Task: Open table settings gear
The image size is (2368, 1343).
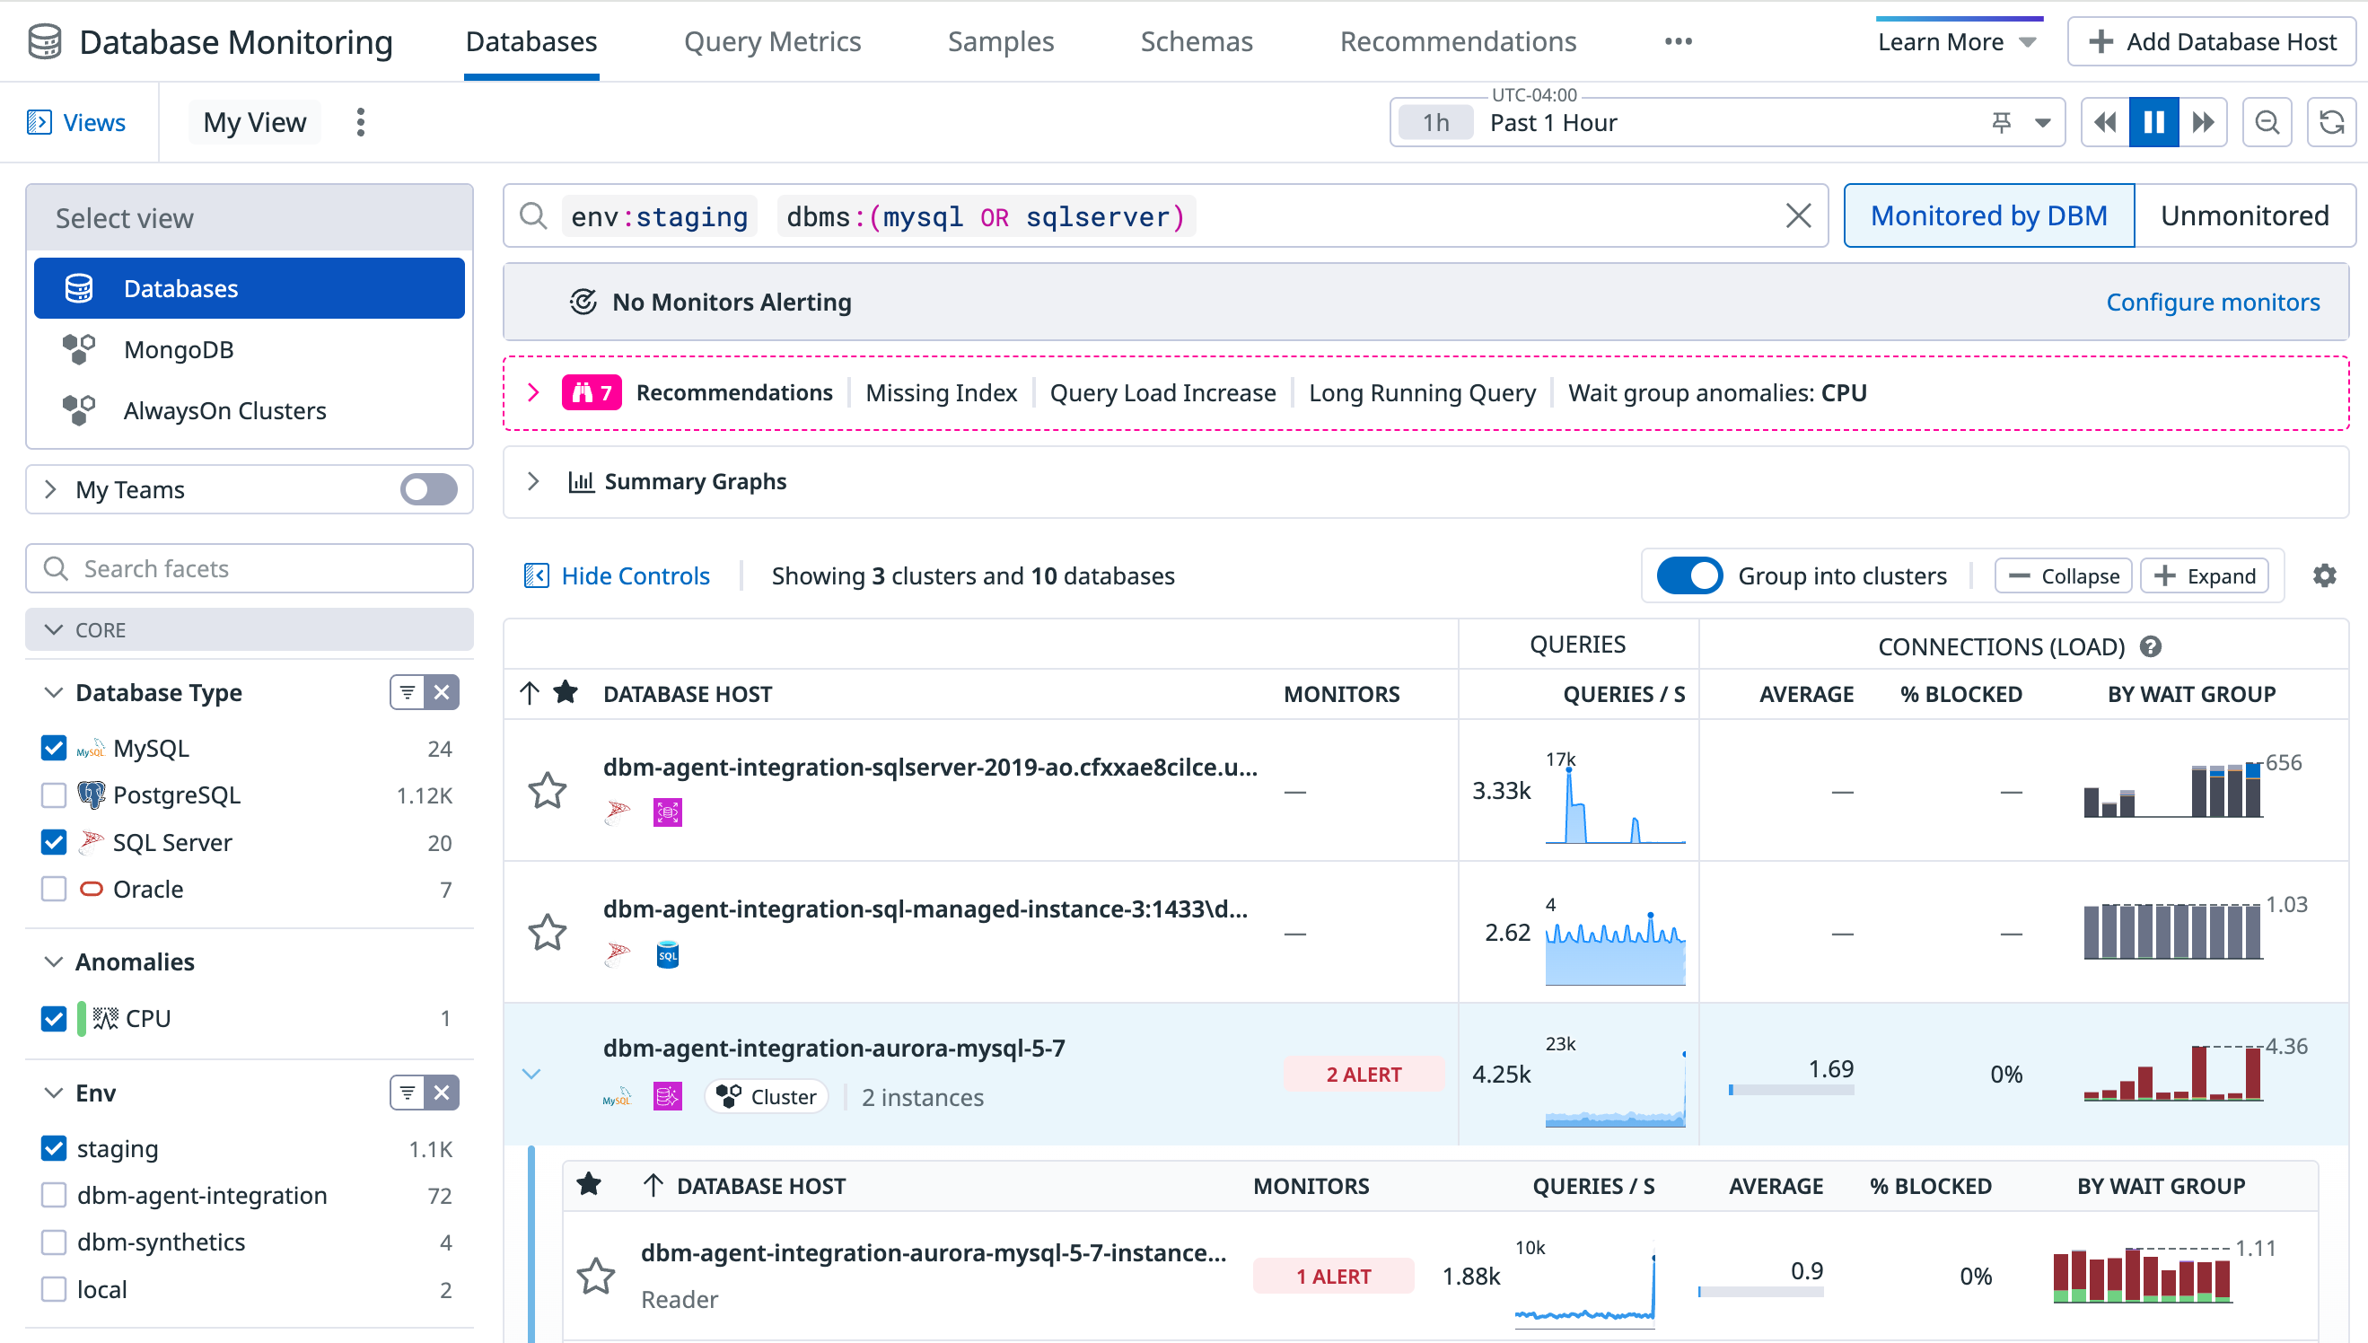Action: 2325,575
